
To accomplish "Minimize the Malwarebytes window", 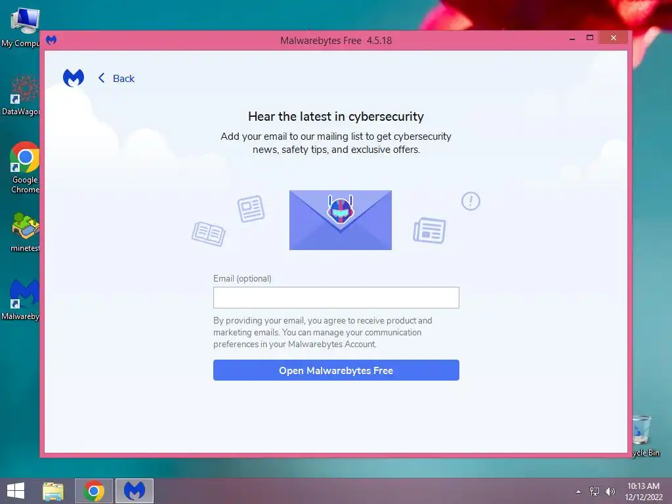I will (x=572, y=38).
